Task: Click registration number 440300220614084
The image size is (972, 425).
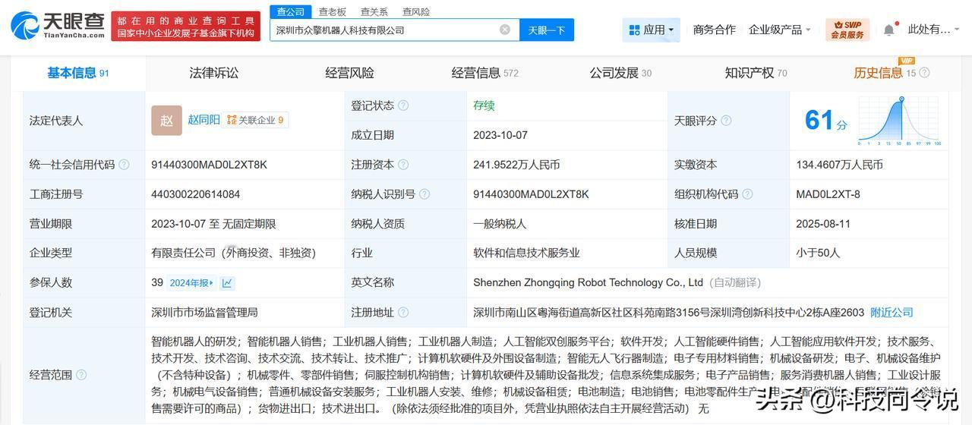Action: click(x=196, y=194)
